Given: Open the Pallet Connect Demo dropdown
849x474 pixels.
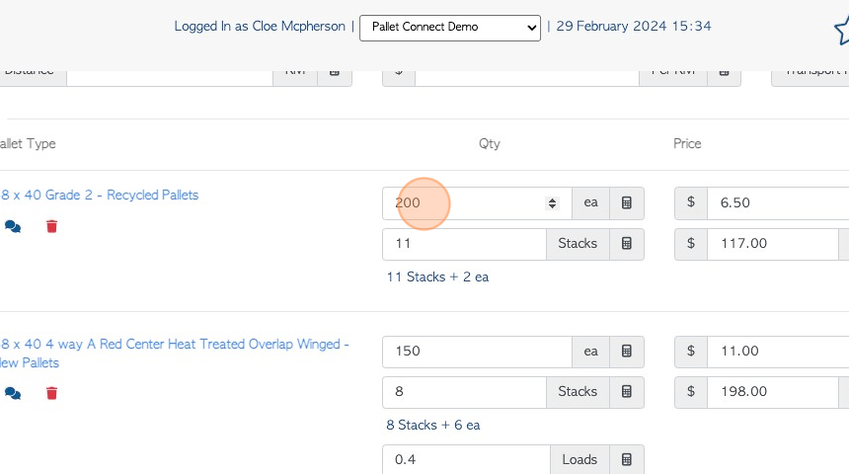Looking at the screenshot, I should pyautogui.click(x=449, y=27).
